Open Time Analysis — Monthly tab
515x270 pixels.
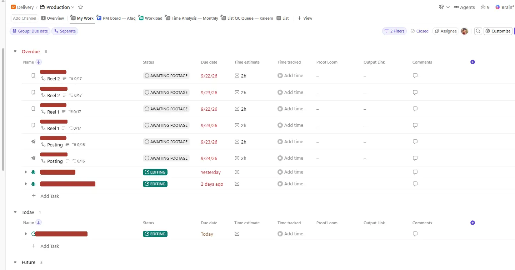tap(191, 18)
